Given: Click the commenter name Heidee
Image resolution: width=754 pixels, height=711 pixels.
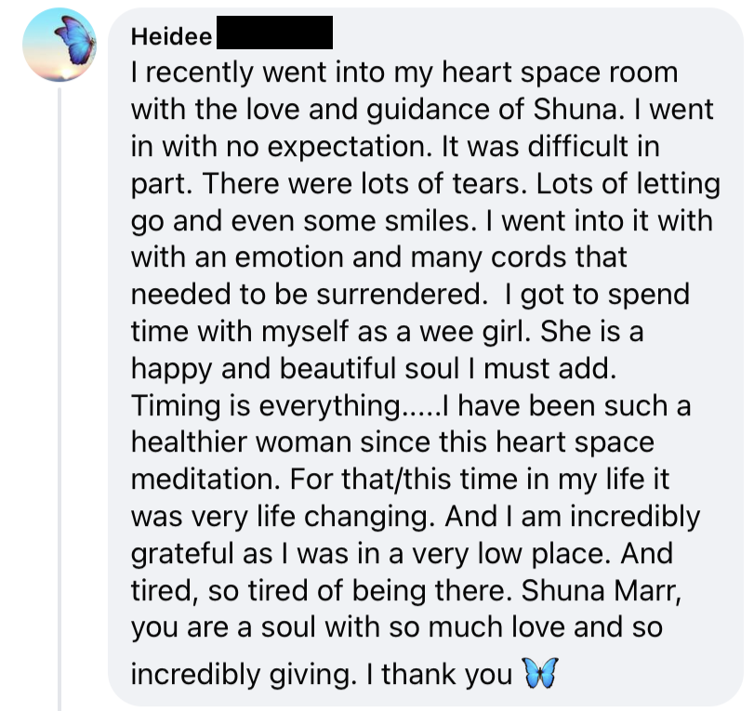Looking at the screenshot, I should (x=171, y=36).
